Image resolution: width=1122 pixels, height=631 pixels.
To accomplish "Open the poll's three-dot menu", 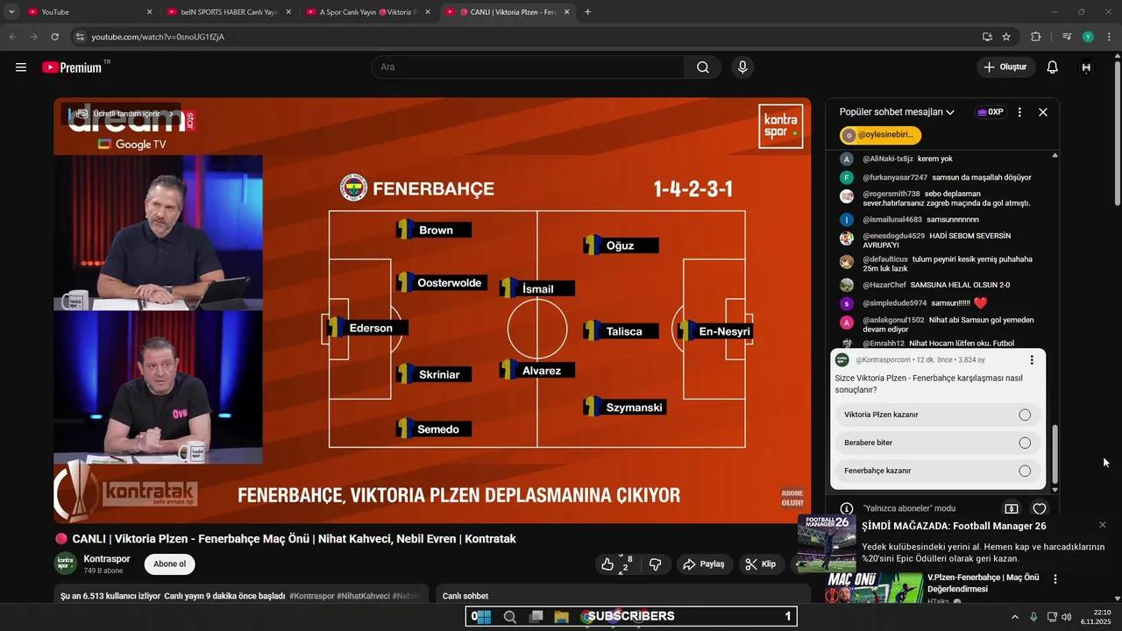I will (x=1032, y=359).
